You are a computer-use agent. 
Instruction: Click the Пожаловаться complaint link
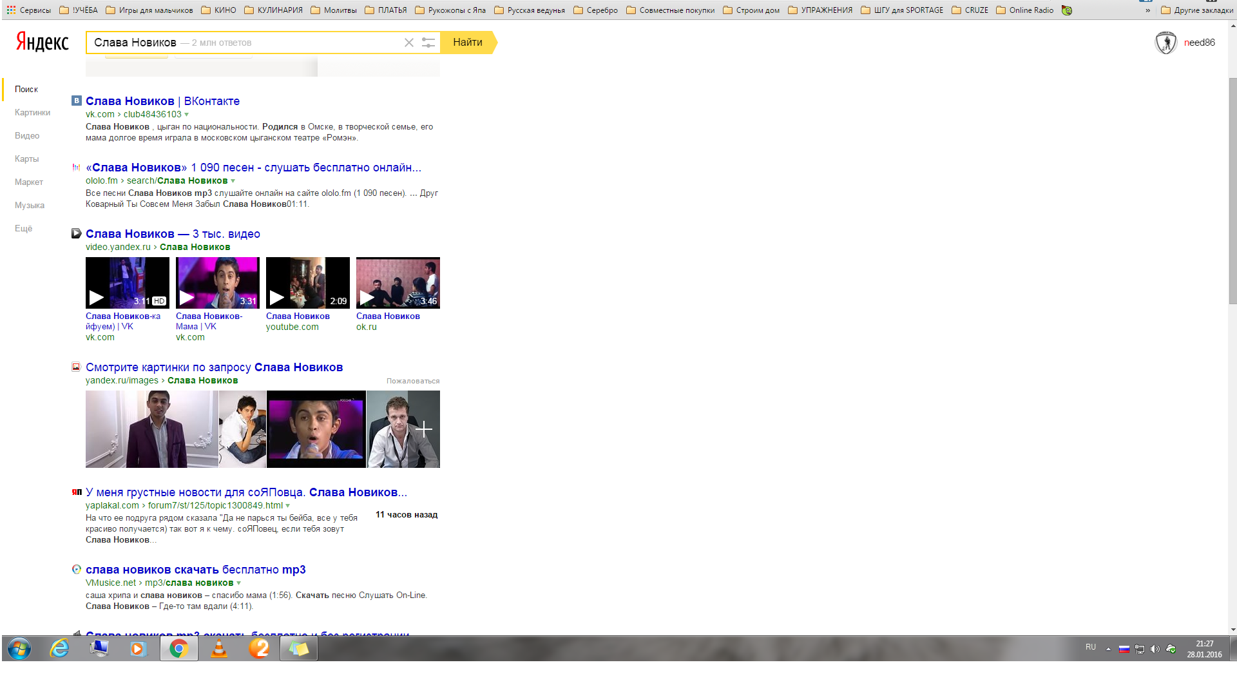tap(413, 381)
